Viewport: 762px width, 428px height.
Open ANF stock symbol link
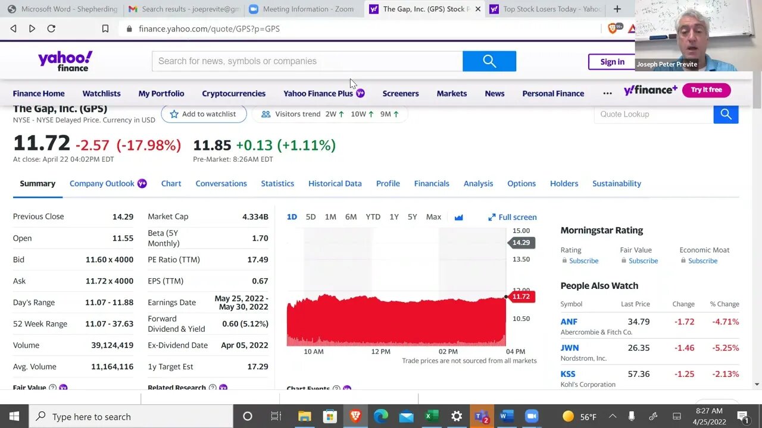pyautogui.click(x=569, y=322)
